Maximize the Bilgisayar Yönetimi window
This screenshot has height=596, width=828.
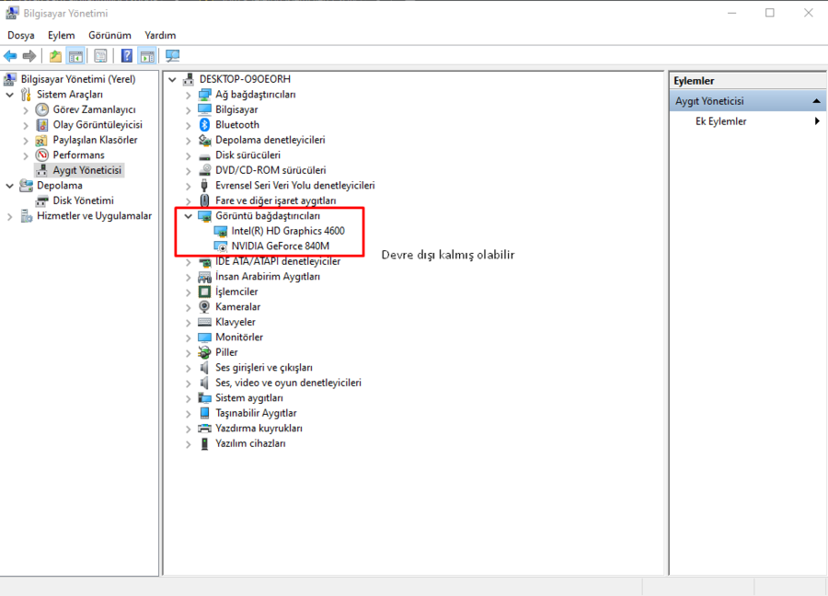pyautogui.click(x=770, y=13)
